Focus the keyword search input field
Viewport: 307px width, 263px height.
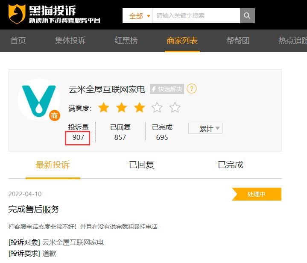point(196,16)
